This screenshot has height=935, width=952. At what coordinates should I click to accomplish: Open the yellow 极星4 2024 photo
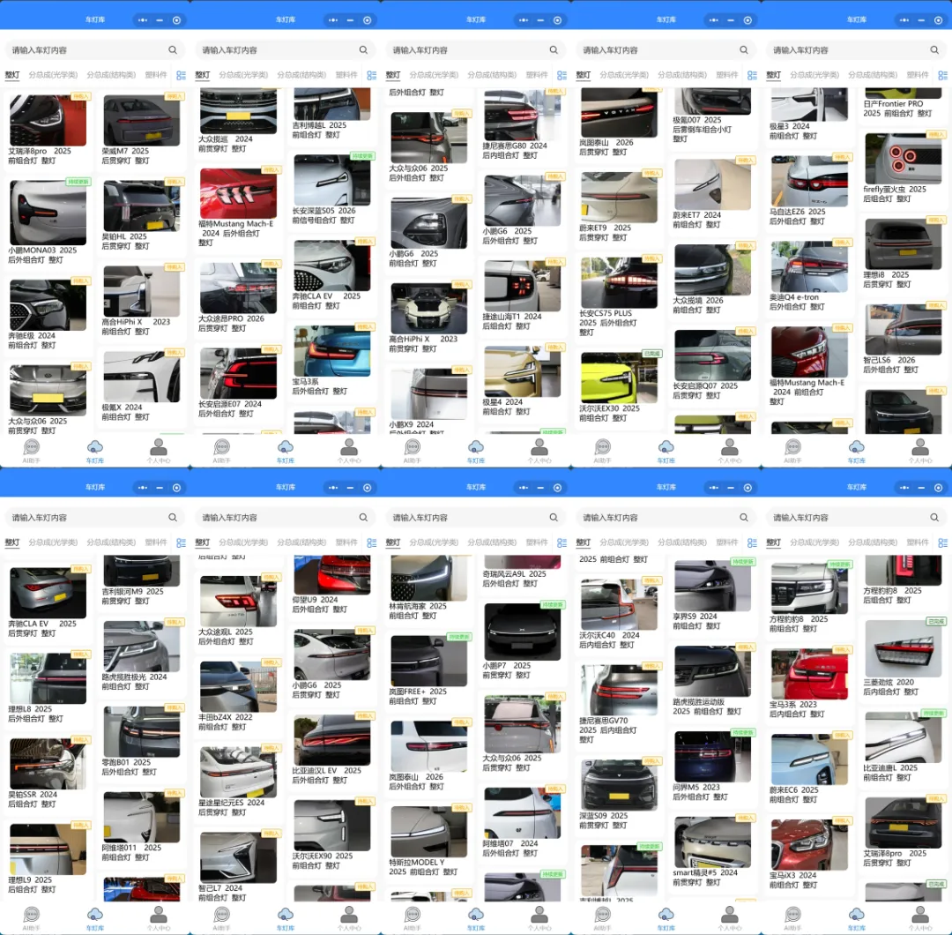(522, 371)
